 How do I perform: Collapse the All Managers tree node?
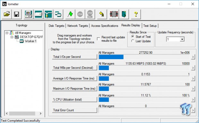pos(7,33)
